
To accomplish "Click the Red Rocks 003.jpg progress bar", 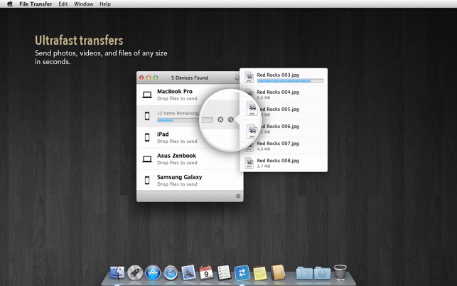I will pos(290,81).
